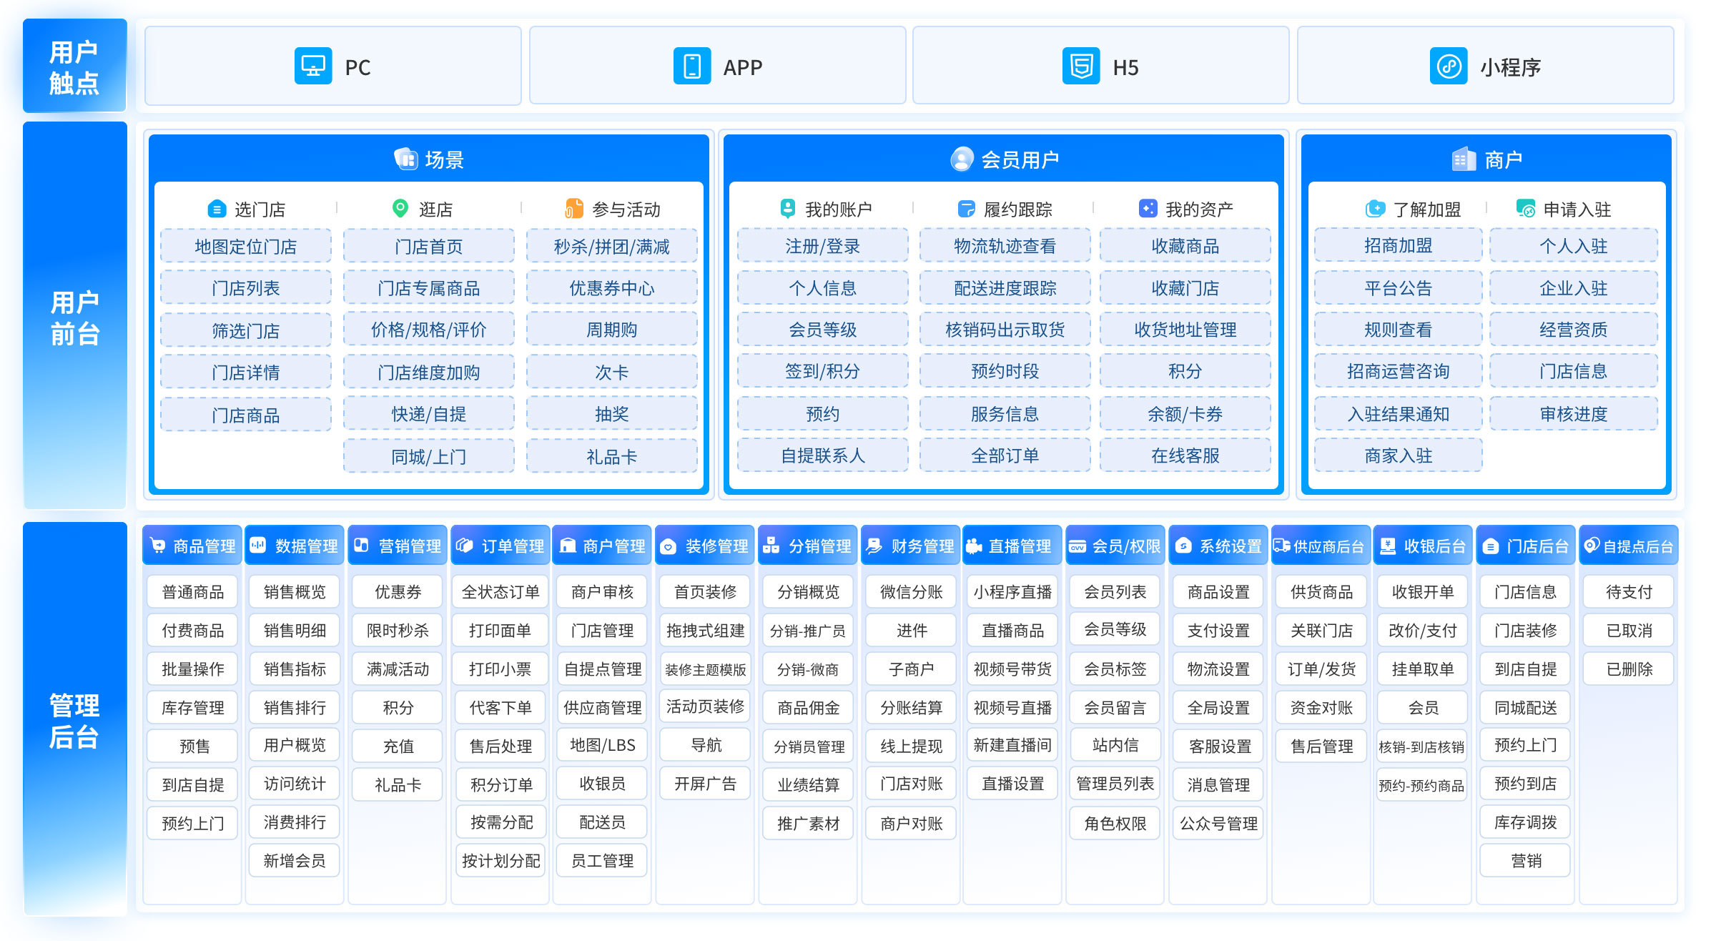
Task: Click the 商户 building icon
Action: pos(1464,159)
